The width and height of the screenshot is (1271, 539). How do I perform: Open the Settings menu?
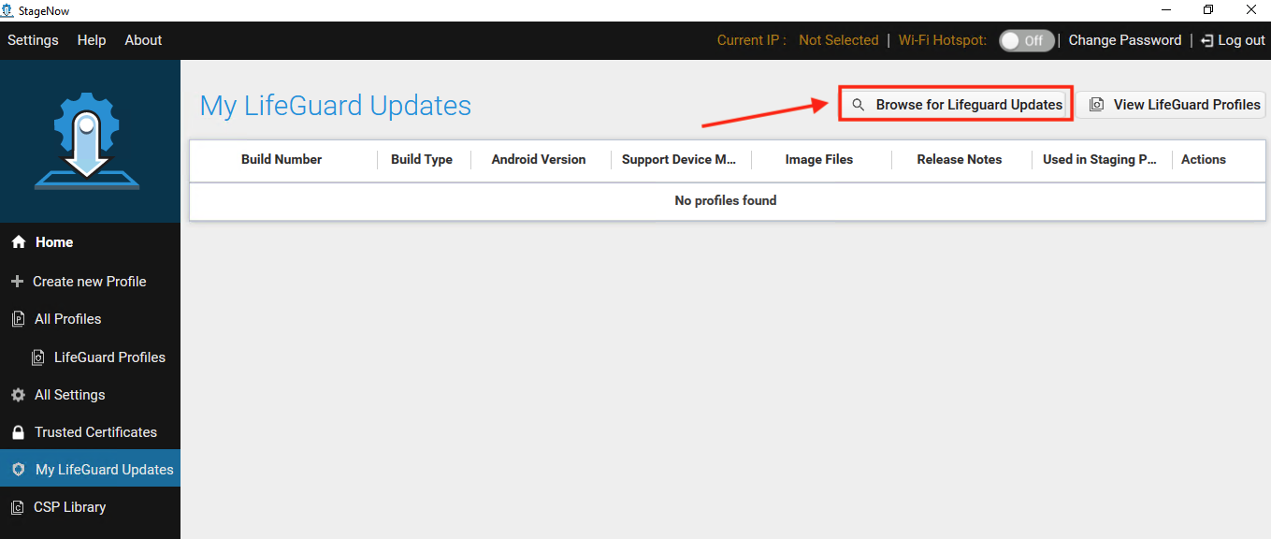(33, 40)
